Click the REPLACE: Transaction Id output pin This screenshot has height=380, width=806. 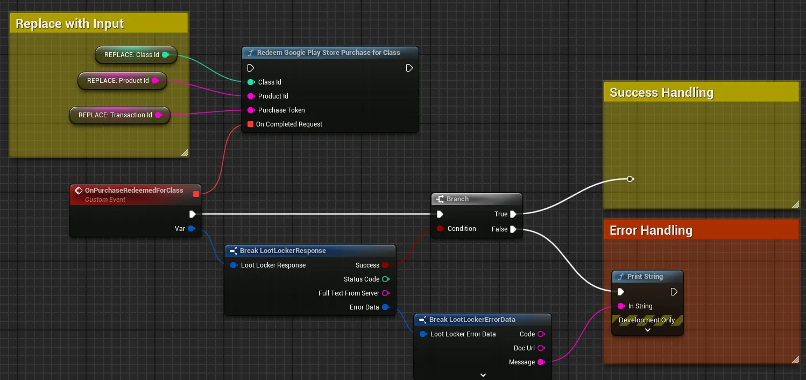158,115
